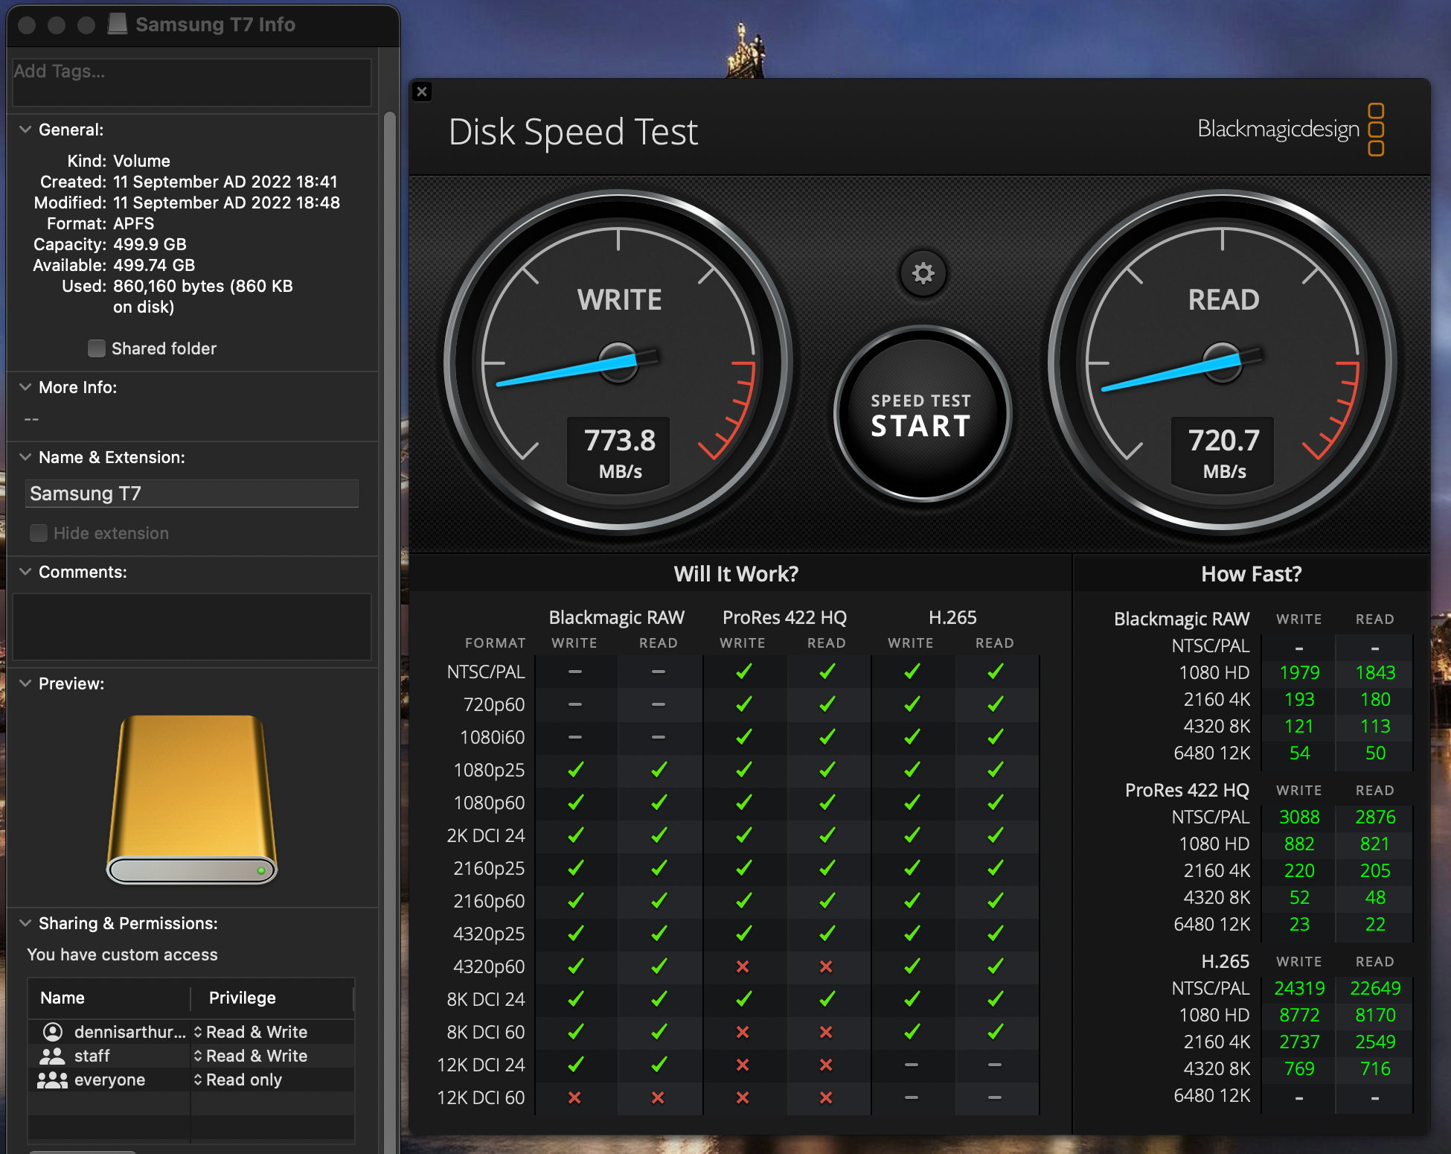Collapse the Preview section
The image size is (1451, 1154).
[25, 683]
